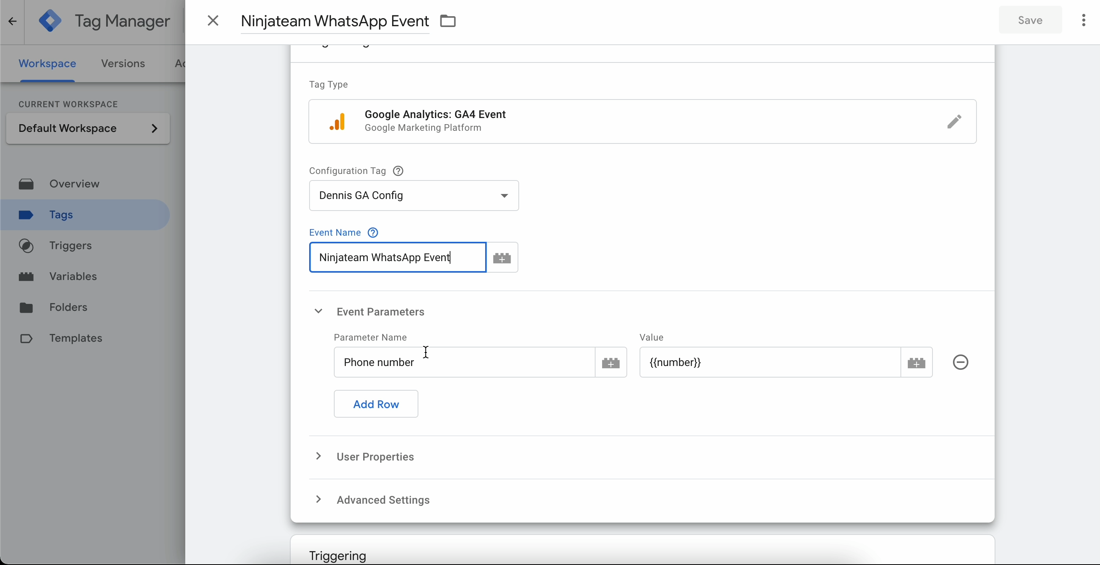Viewport: 1100px width, 565px height.
Task: Insert variable into Parameter Name field
Action: point(611,362)
